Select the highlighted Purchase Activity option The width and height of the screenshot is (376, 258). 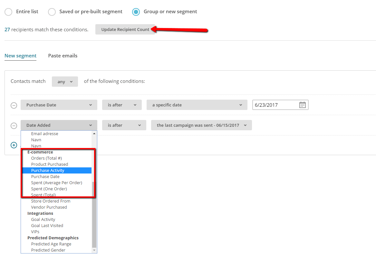(57, 170)
